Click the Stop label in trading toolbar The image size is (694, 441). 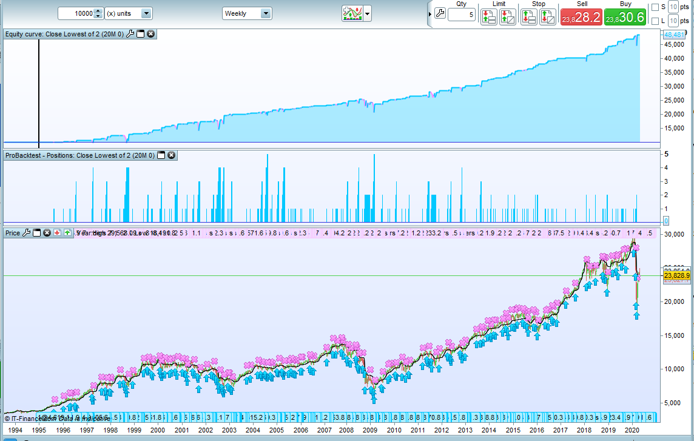(x=539, y=4)
